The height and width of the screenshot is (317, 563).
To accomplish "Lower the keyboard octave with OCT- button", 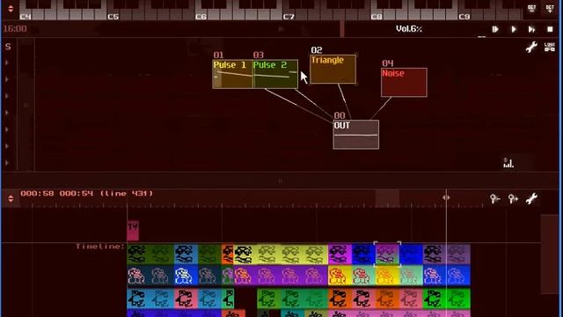I will pos(531,9).
